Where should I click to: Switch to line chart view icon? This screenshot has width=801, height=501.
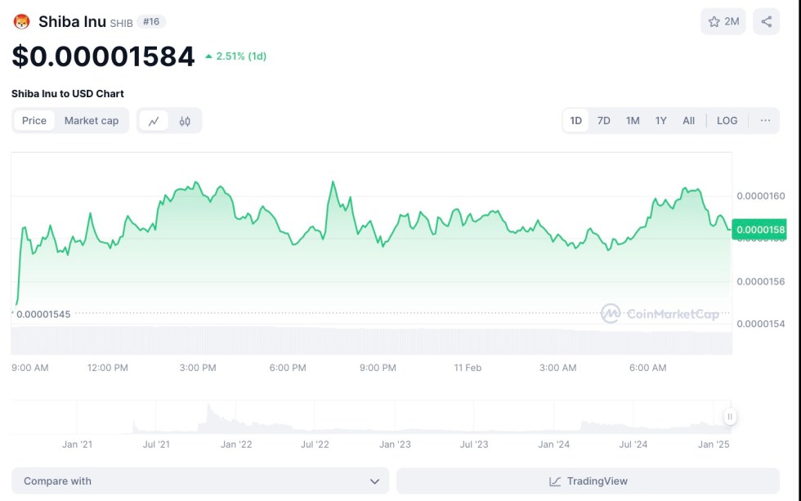click(x=154, y=121)
